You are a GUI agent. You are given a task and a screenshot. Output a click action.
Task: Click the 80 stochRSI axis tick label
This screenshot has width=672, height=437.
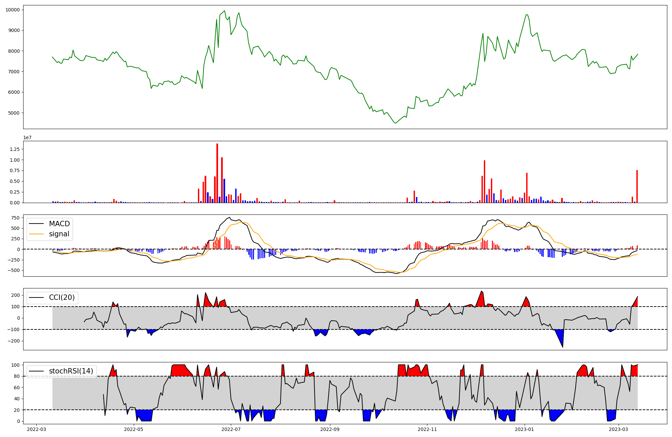click(17, 376)
